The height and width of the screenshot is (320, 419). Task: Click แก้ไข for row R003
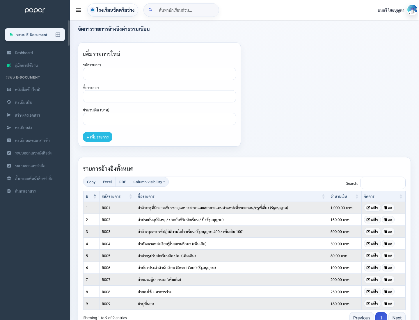372,232
